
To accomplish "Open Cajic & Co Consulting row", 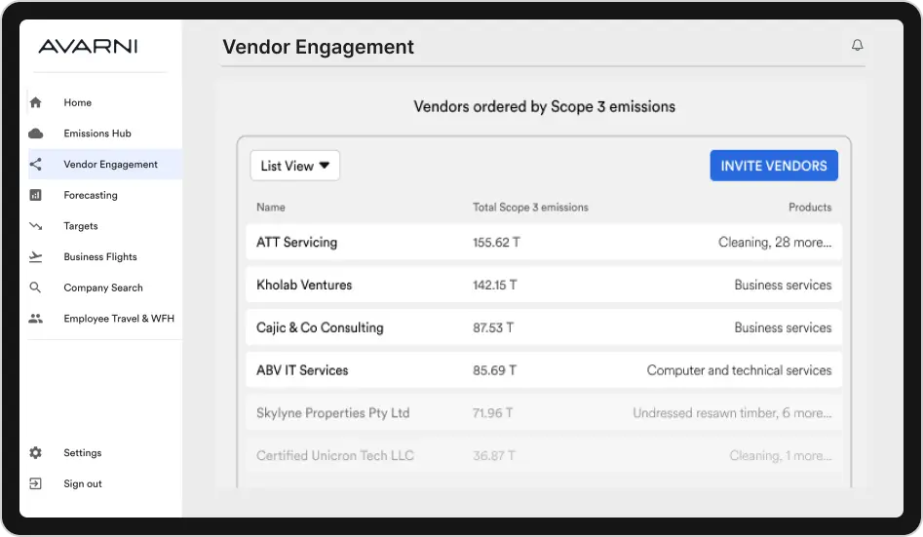I will click(x=544, y=327).
